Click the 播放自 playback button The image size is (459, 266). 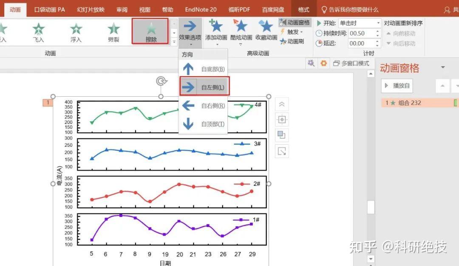pos(397,86)
